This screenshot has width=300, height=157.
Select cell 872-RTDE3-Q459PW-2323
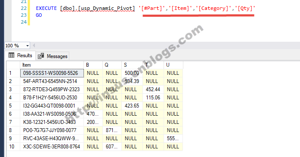52,89
